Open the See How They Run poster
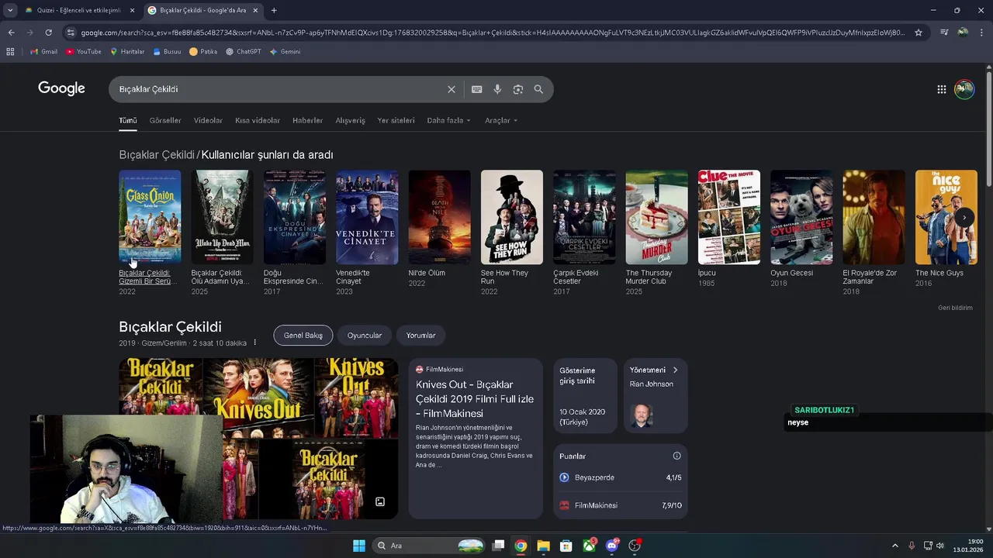 pyautogui.click(x=512, y=217)
